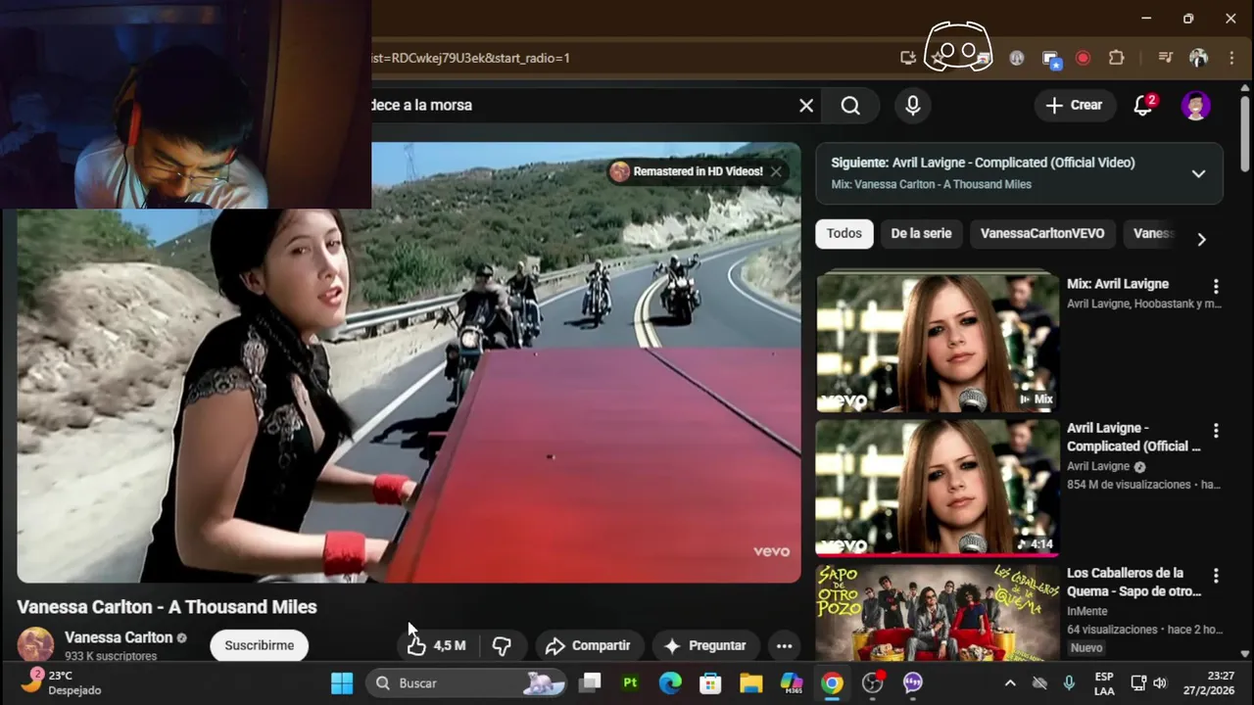Open the Mix Avril Lavigne thumbnail
Viewport: 1254px width, 705px height.
938,342
